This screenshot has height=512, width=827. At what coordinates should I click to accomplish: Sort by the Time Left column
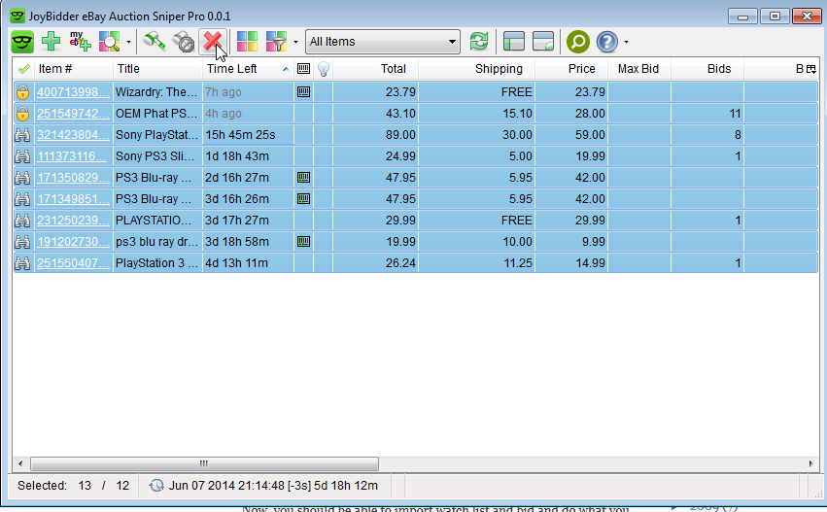tap(248, 69)
